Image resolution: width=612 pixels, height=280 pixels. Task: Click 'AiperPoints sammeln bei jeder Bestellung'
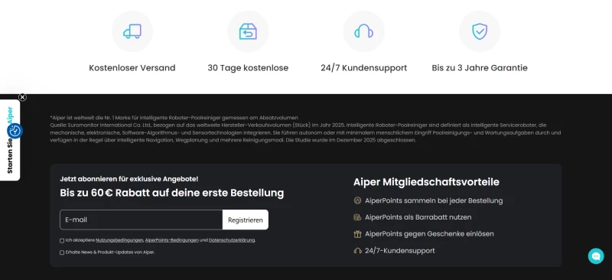pyautogui.click(x=434, y=200)
